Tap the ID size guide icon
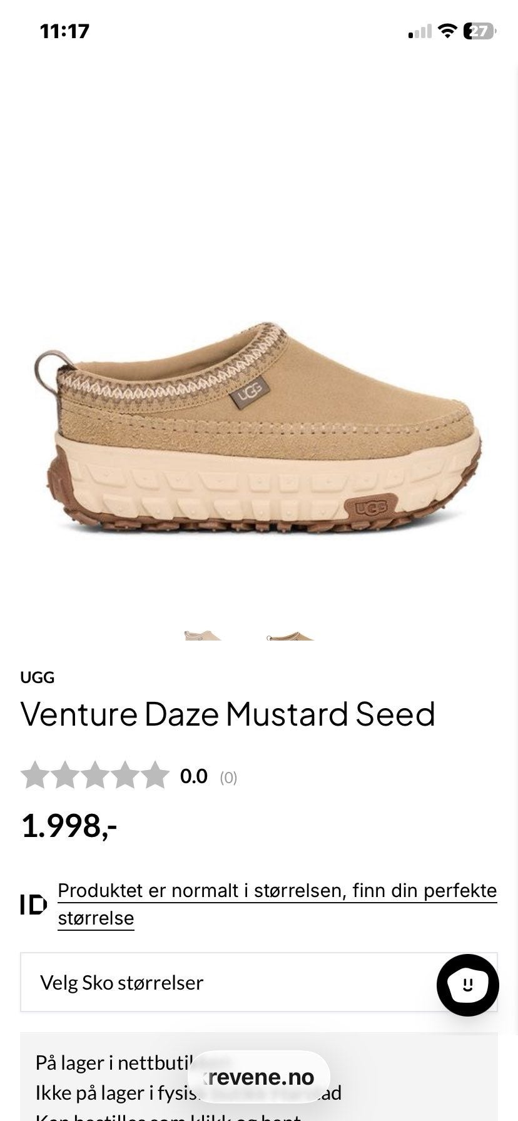This screenshot has width=518, height=1121. 33,905
